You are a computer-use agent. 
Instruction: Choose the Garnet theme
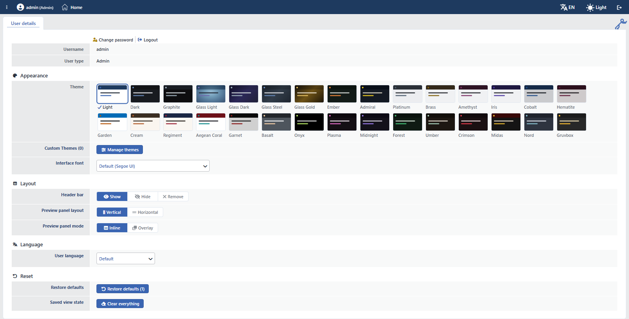[244, 122]
